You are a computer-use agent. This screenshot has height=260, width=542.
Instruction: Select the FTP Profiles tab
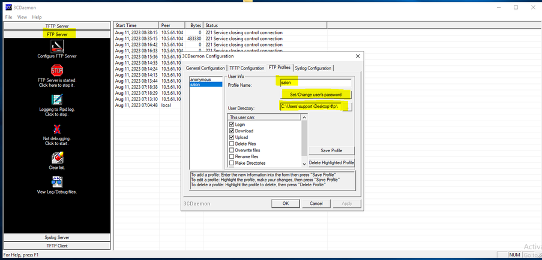coord(280,67)
